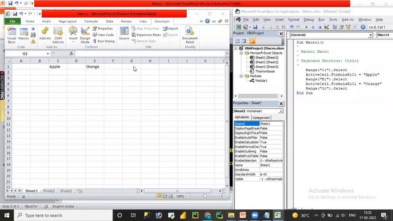Click the Excel horizontal scrollbar track

click(x=181, y=191)
